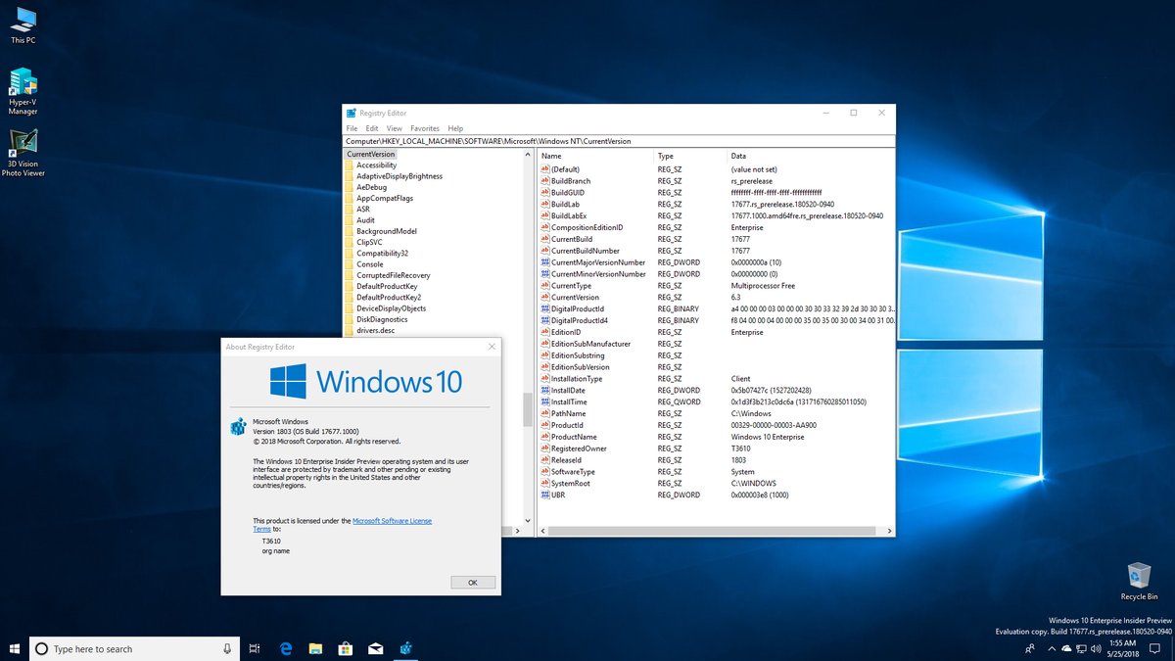Open Hyper-V Manager desktop shortcut
1175x661 pixels.
(x=23, y=91)
